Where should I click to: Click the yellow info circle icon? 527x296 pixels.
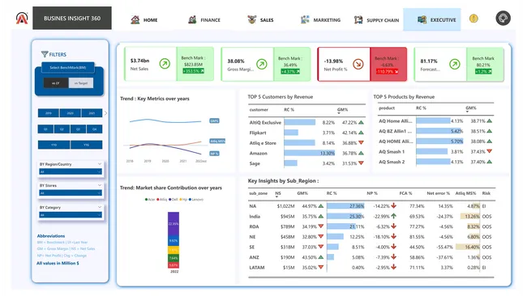(x=473, y=19)
